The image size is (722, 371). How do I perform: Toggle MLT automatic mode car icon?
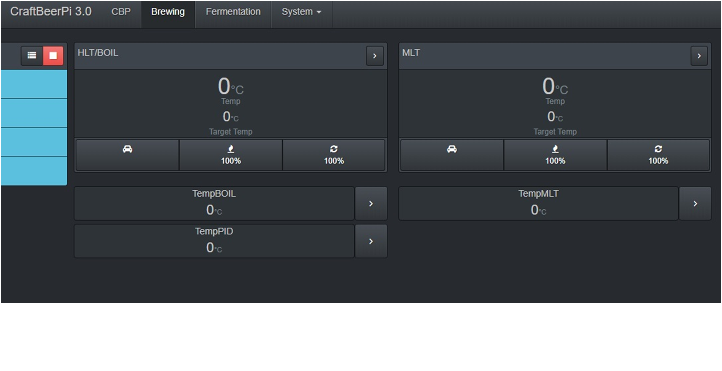tap(452, 155)
